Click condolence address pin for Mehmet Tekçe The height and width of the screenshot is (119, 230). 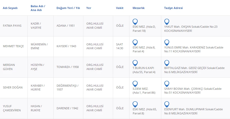point(167,42)
